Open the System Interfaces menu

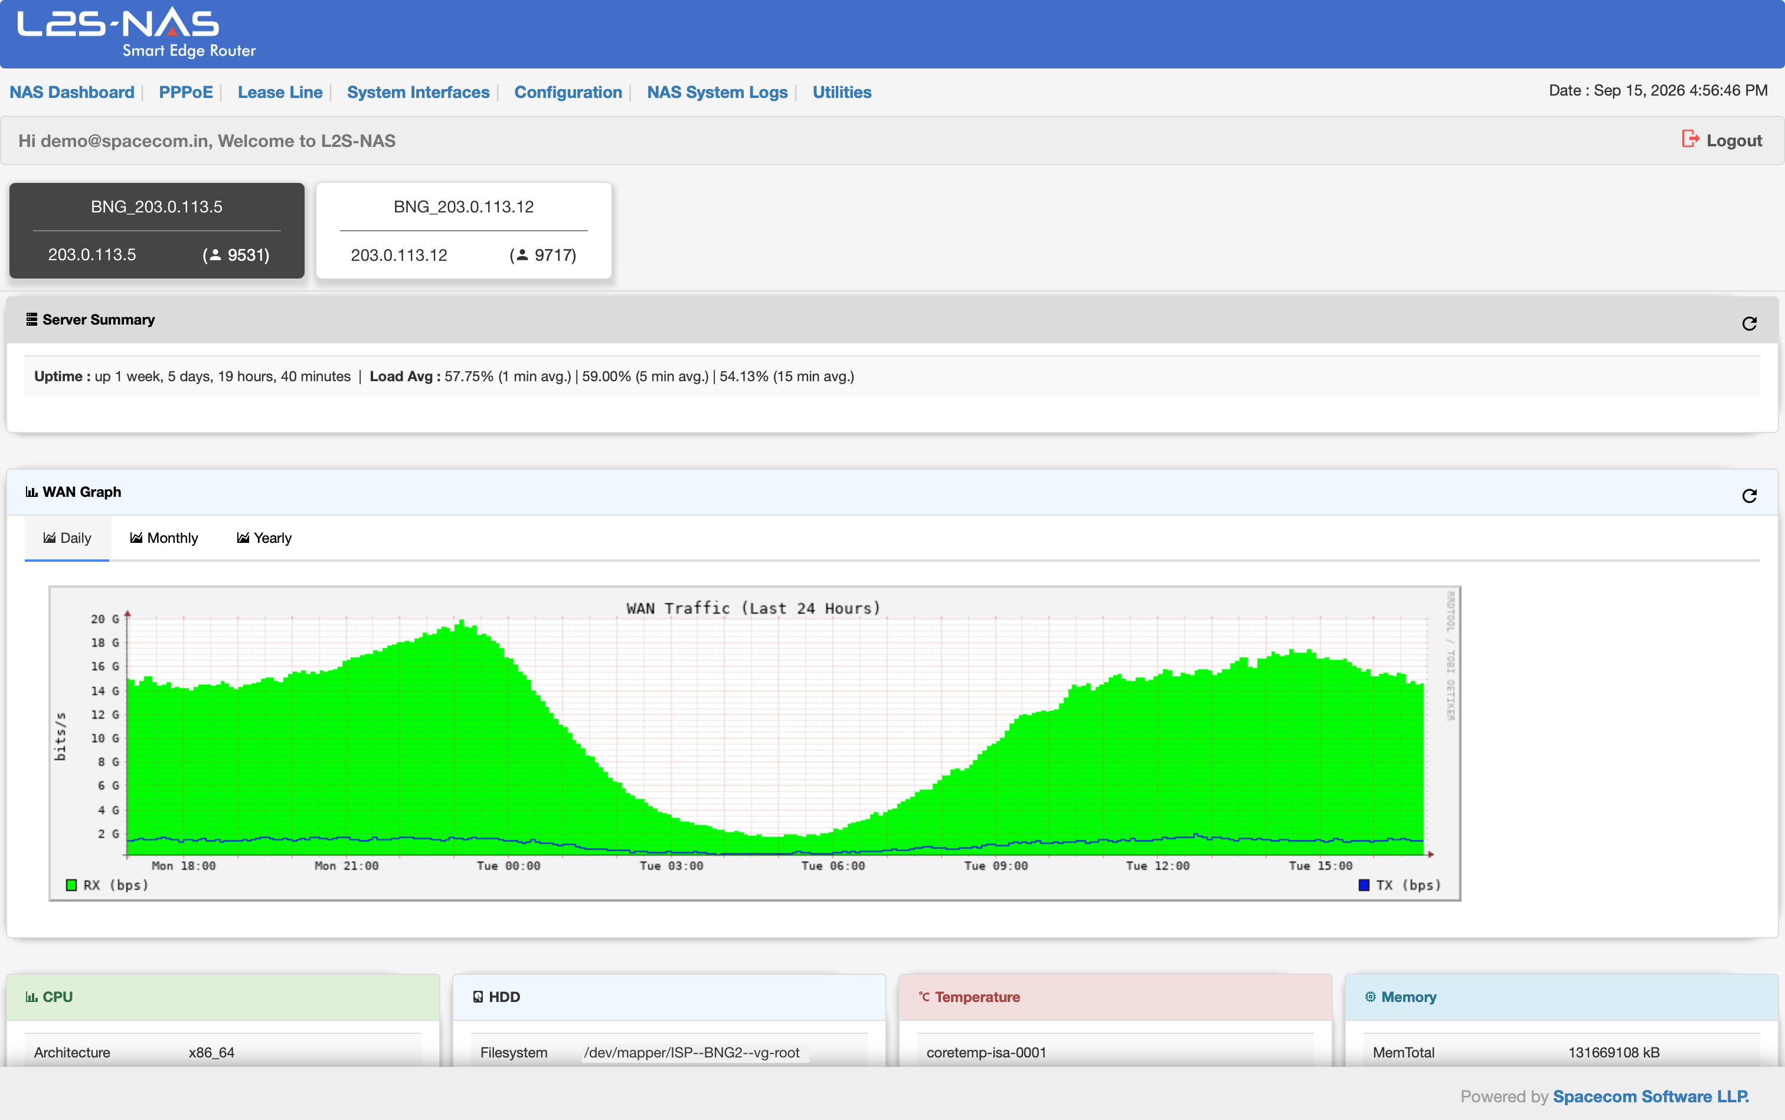pyautogui.click(x=418, y=92)
